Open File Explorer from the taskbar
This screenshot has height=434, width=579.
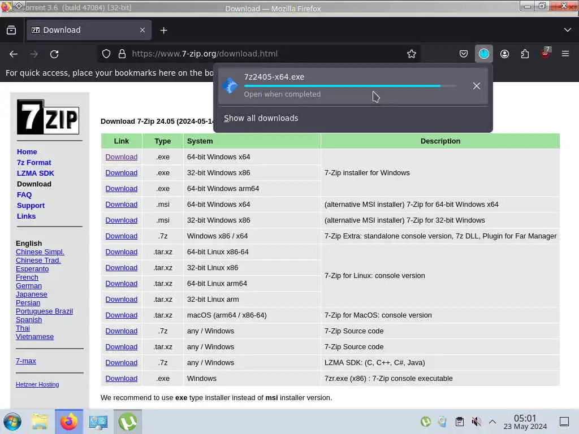coord(40,422)
